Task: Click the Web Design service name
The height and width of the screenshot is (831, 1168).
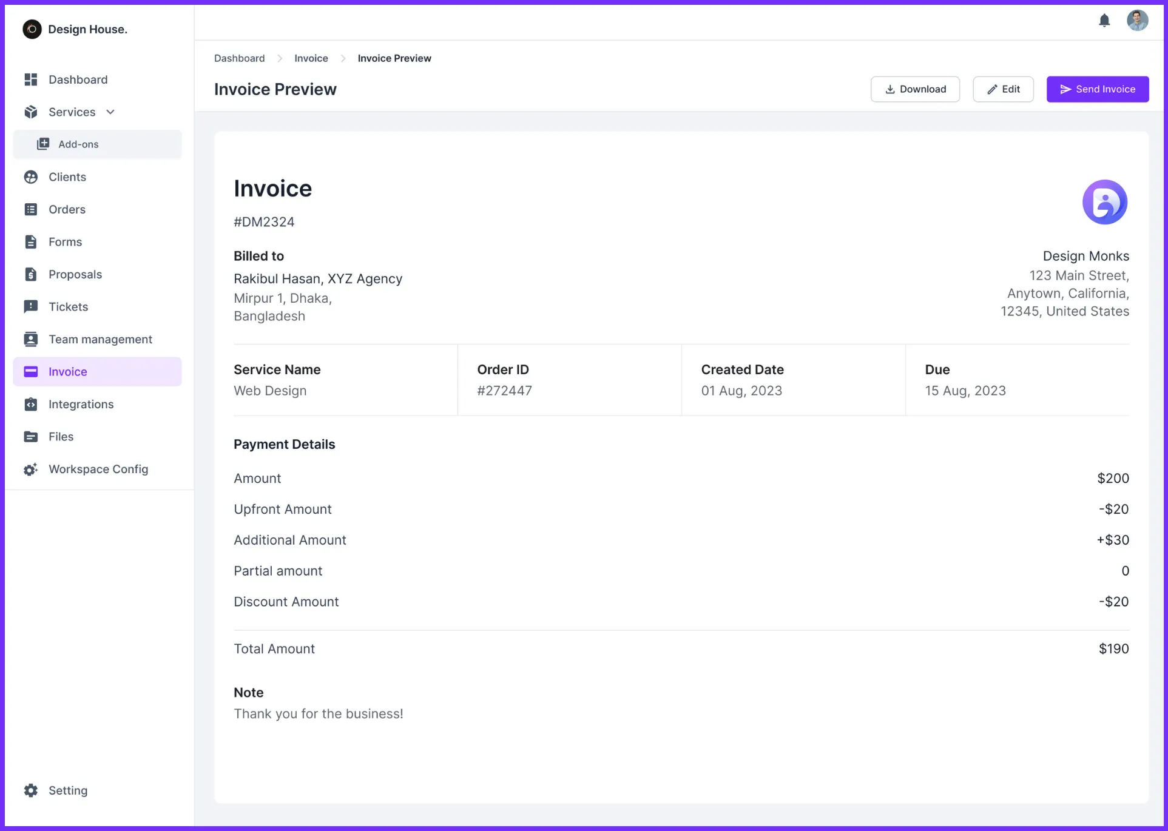Action: click(x=270, y=391)
